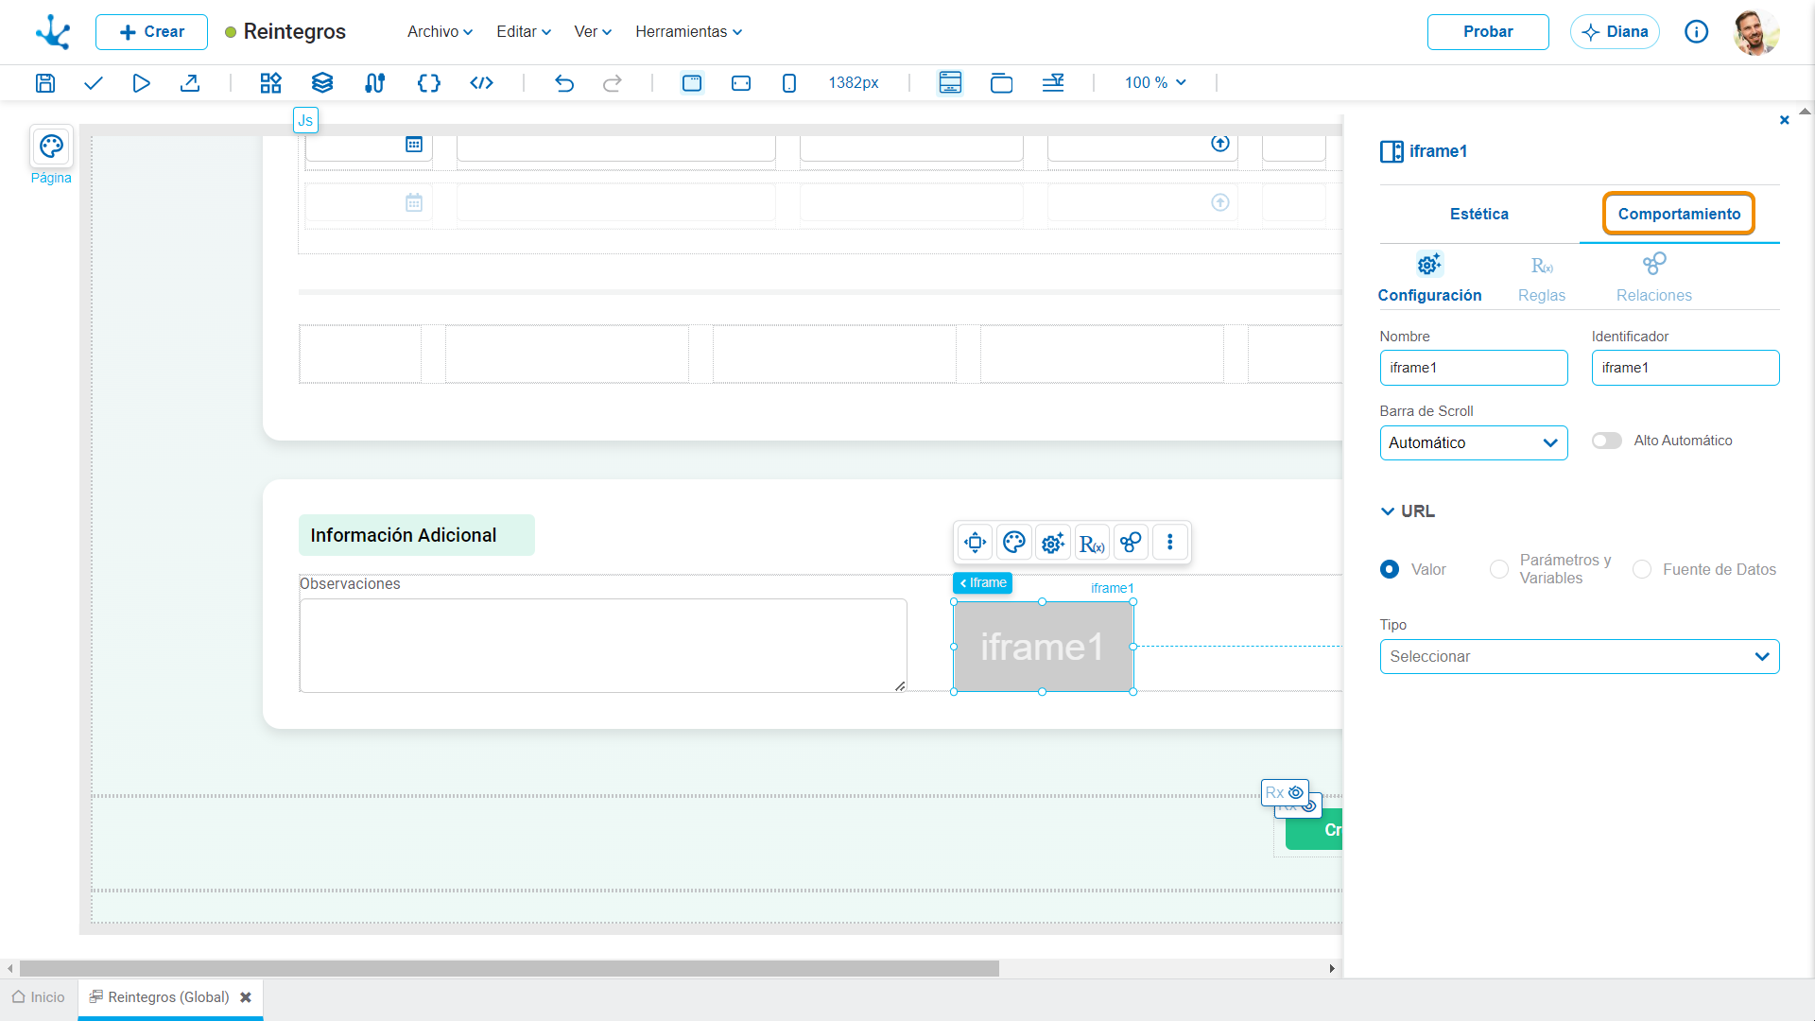The height and width of the screenshot is (1021, 1815).
Task: Click the undo arrow icon
Action: click(x=564, y=83)
